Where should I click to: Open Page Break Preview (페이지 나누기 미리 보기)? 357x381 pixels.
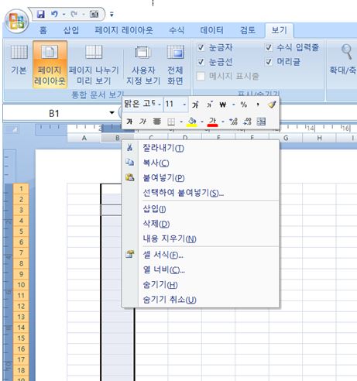click(94, 64)
